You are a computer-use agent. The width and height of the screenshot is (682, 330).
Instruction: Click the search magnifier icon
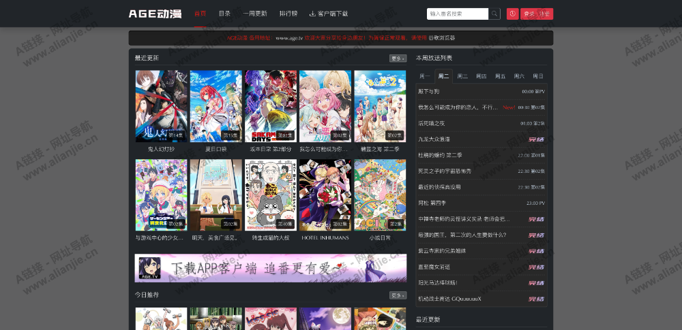pyautogui.click(x=494, y=14)
